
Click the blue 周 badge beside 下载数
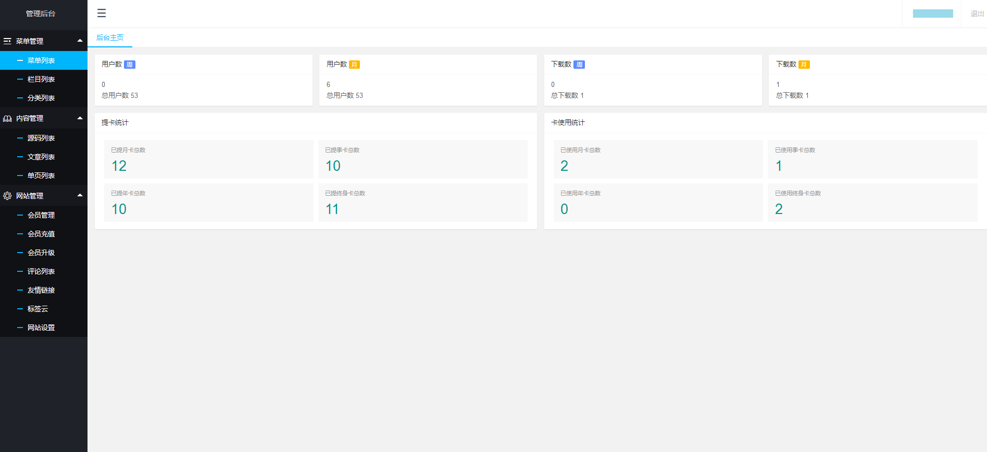[579, 65]
